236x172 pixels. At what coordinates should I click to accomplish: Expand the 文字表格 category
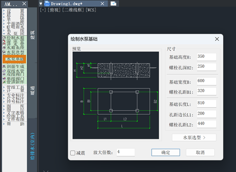click(x=4, y=113)
